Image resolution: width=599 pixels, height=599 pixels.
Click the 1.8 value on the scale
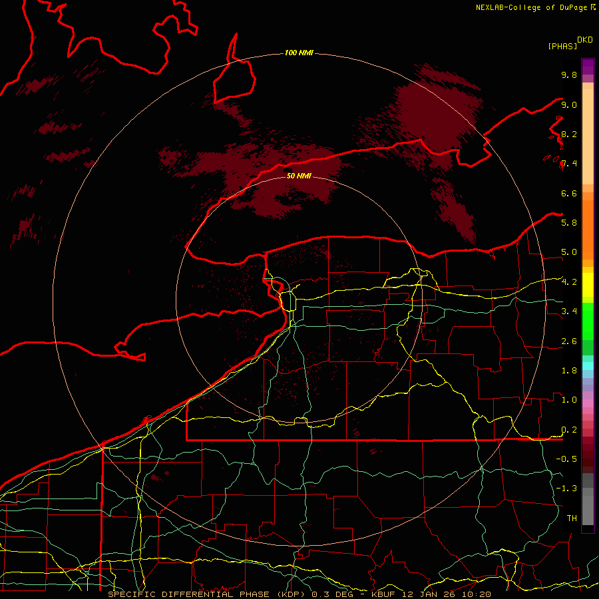point(569,371)
